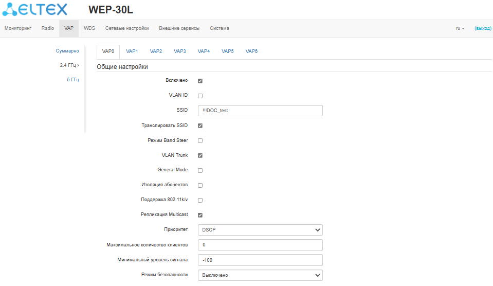
Task: Open the ru language dropdown
Action: [460, 28]
